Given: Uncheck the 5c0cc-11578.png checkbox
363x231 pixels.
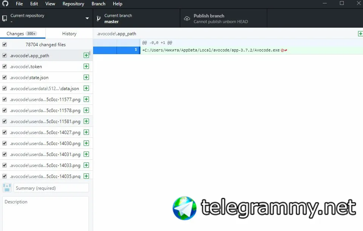Looking at the screenshot, I should point(5,110).
